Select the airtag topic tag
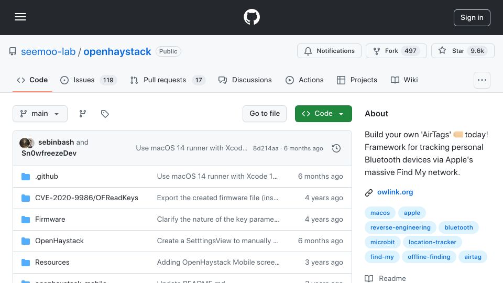This screenshot has width=503, height=283. [x=473, y=257]
